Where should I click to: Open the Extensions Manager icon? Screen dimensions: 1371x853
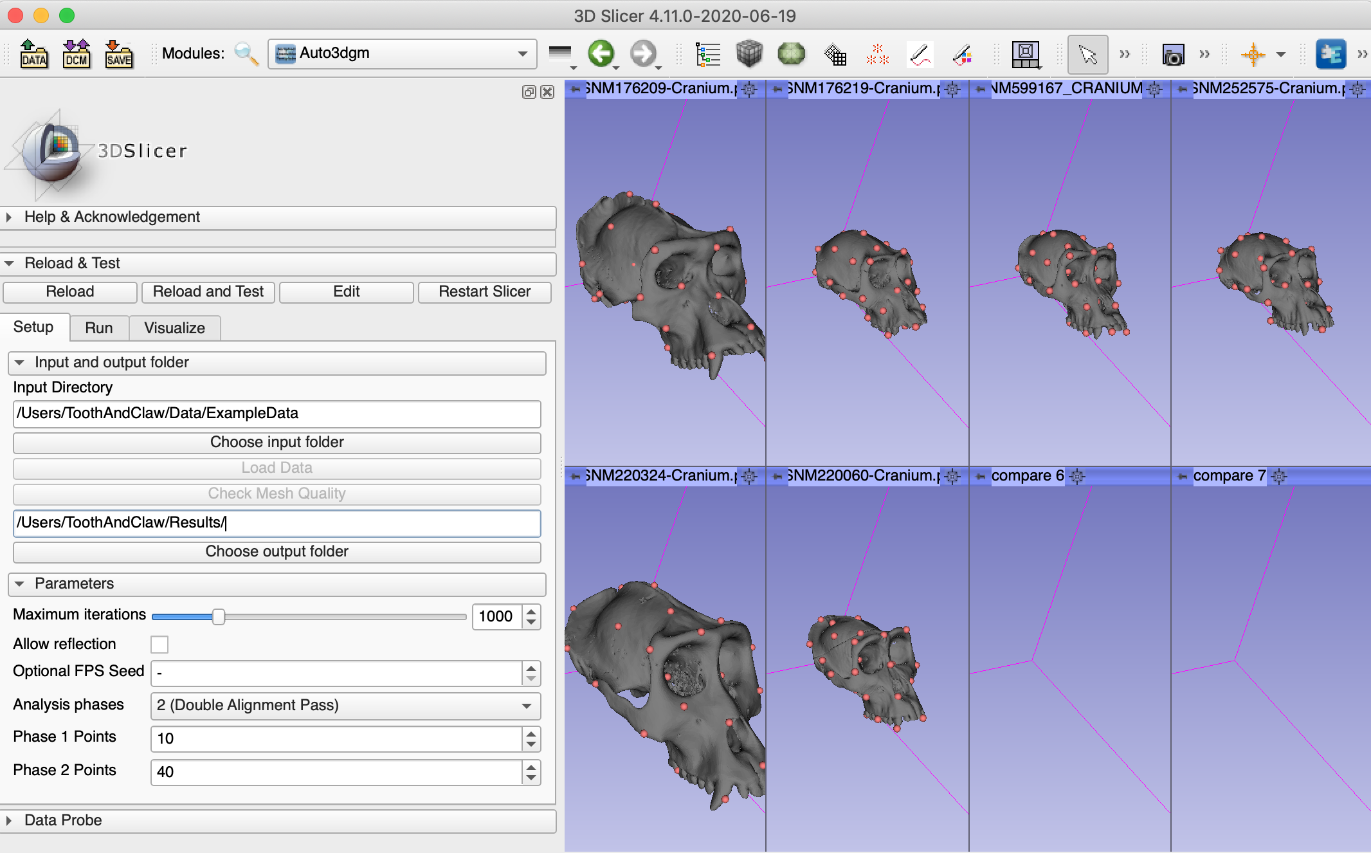(x=1330, y=54)
